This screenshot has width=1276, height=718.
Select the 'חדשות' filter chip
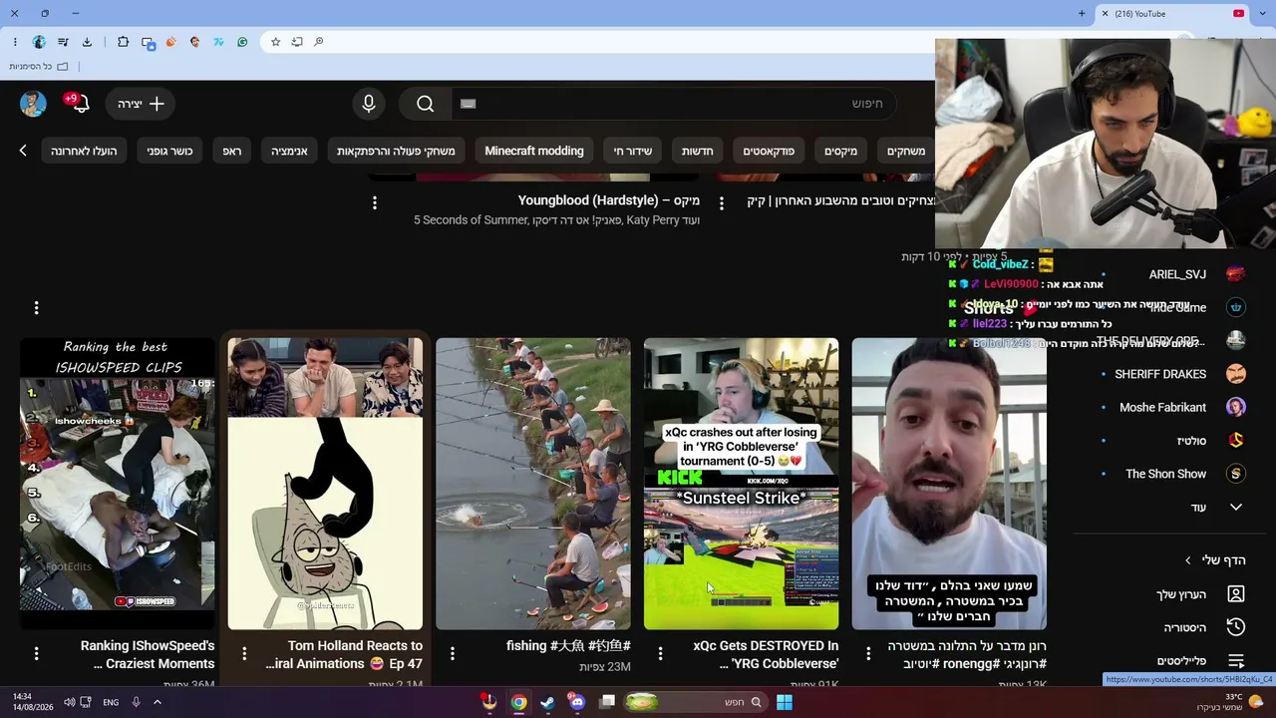[x=697, y=151]
